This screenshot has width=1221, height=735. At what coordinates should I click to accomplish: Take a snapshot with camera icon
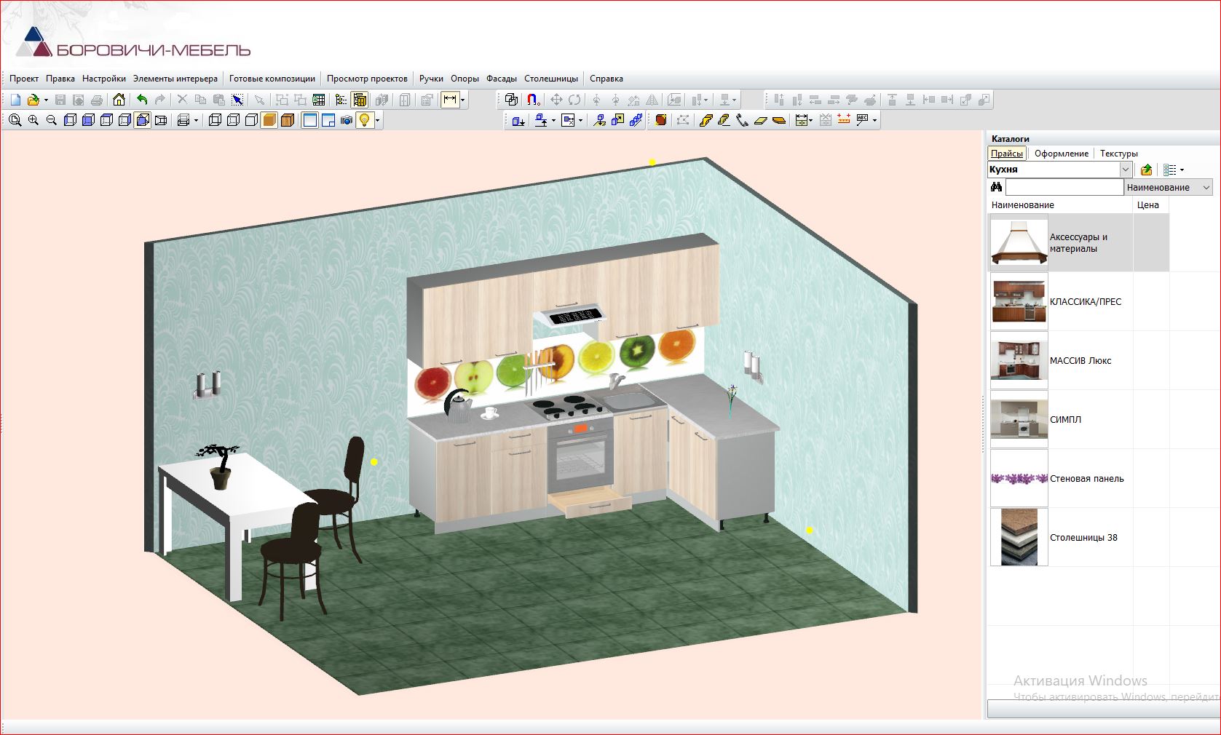pos(347,120)
